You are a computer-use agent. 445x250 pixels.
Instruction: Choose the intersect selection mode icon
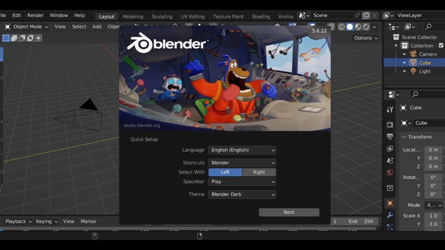click(x=38, y=38)
